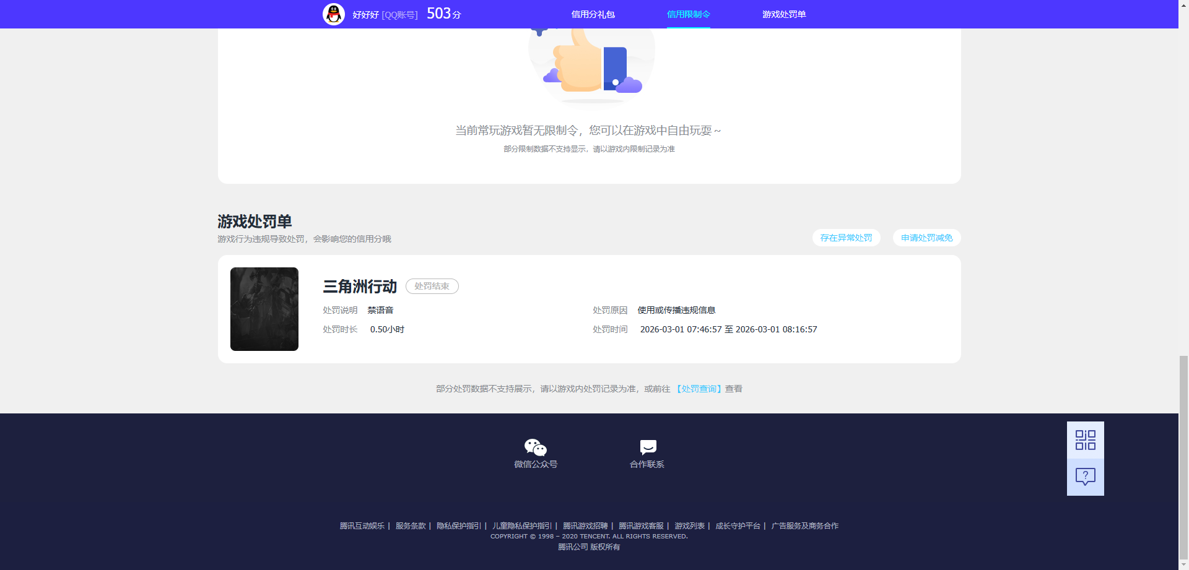Viewport: 1189px width, 570px height.
Task: Click 申请处罚减免 button
Action: pos(926,238)
